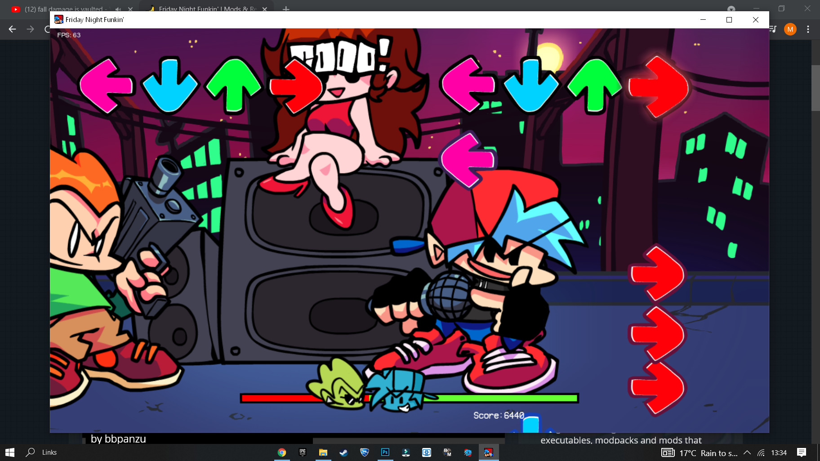
Task: Click Boyfriend's head icon on health bar
Action: point(396,390)
